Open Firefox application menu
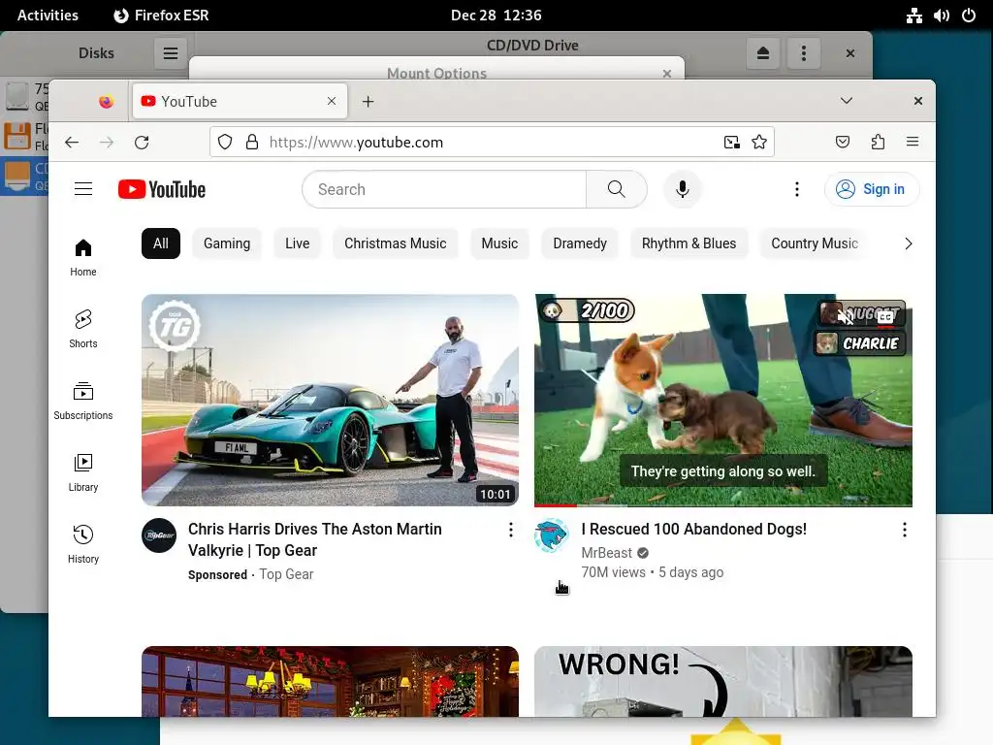The width and height of the screenshot is (993, 745). click(x=912, y=142)
